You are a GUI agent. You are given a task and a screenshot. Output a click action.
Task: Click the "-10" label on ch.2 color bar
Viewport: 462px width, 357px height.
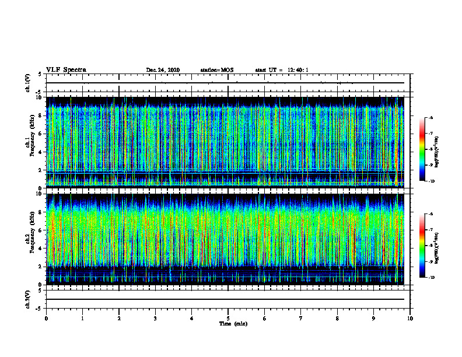pos(431,278)
